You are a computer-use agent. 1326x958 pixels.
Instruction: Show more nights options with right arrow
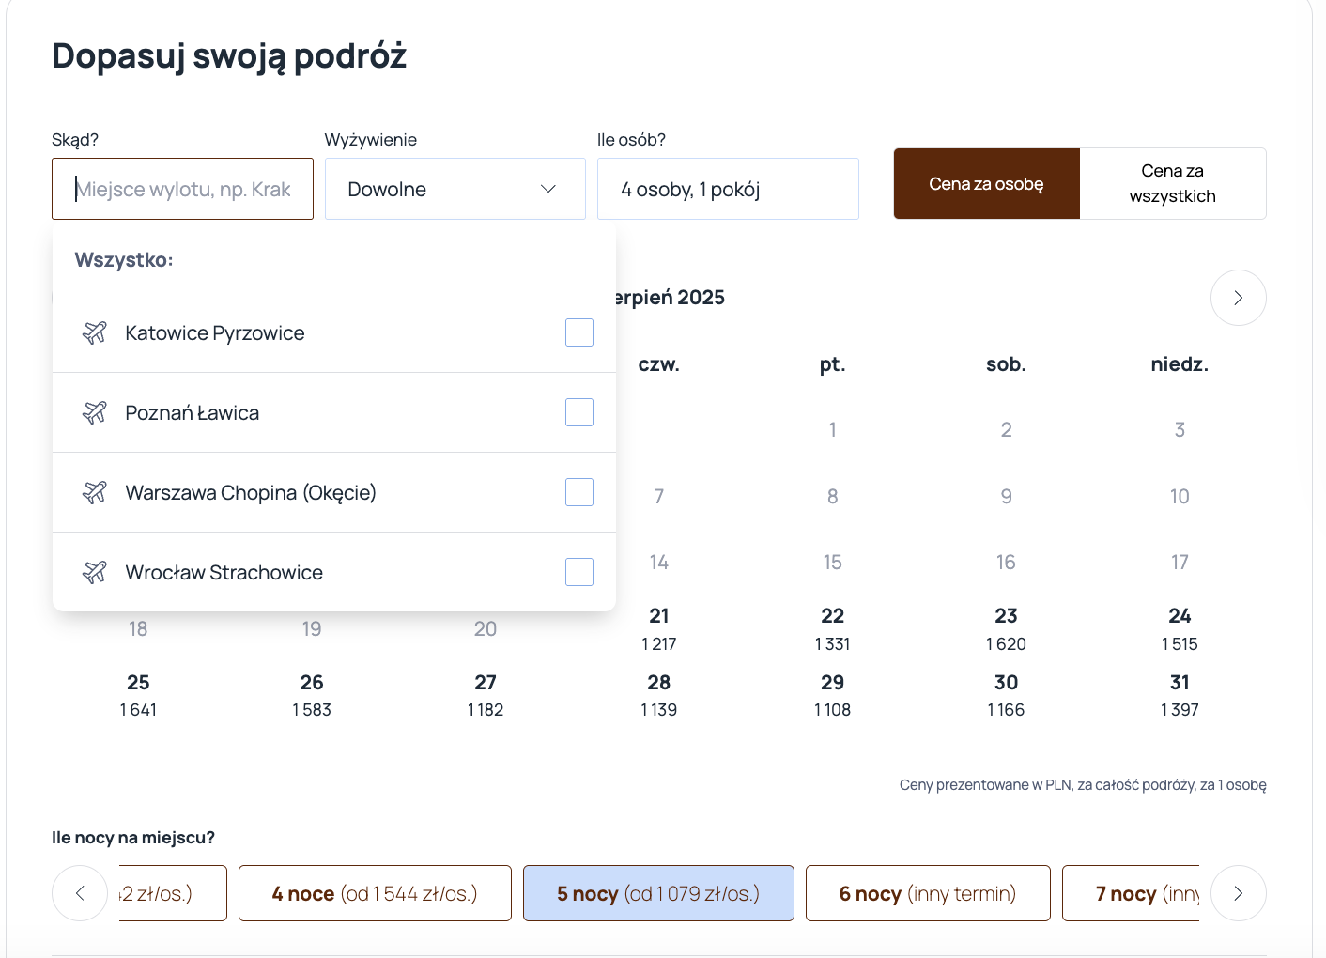click(x=1238, y=893)
